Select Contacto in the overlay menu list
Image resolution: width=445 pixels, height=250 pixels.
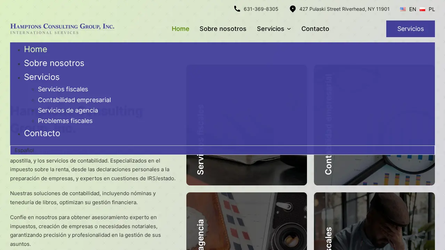tap(42, 133)
